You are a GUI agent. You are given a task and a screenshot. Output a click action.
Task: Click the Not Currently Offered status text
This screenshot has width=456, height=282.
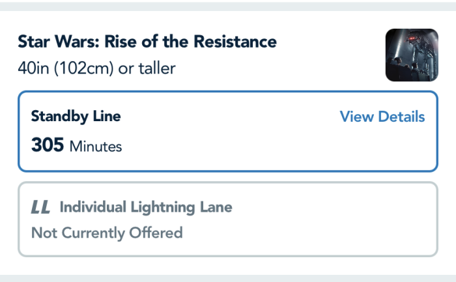tap(107, 233)
